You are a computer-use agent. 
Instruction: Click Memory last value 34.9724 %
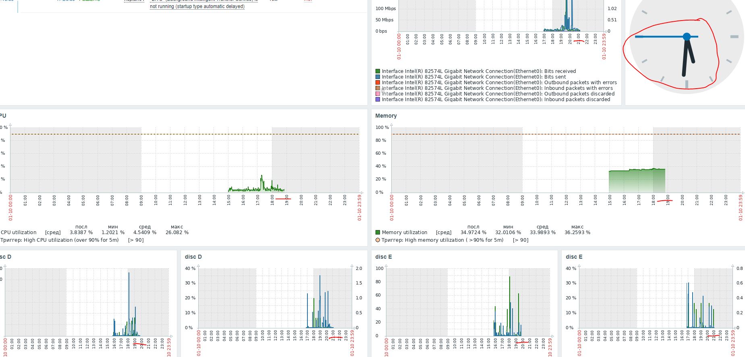click(x=473, y=232)
